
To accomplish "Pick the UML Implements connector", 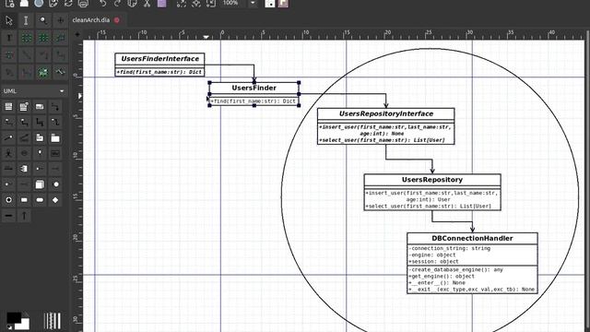I will (8, 137).
